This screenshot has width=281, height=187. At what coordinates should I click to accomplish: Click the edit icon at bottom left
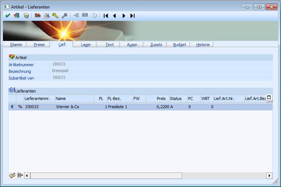[12, 176]
